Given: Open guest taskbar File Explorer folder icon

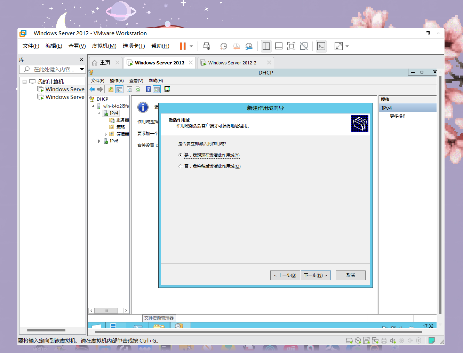Looking at the screenshot, I should click(159, 326).
